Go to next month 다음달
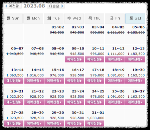The image size is (150, 130). tap(56, 6)
